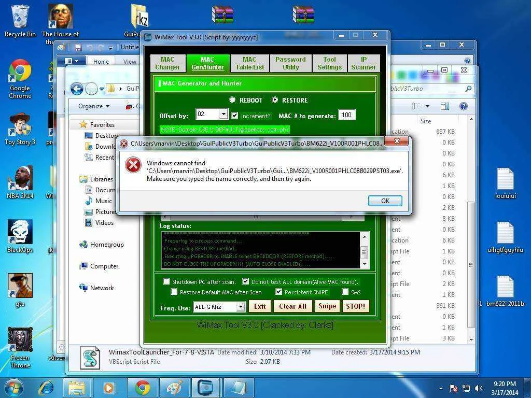The height and width of the screenshot is (398, 531).
Task: Expand the Organize menu in Explorer
Action: point(94,106)
